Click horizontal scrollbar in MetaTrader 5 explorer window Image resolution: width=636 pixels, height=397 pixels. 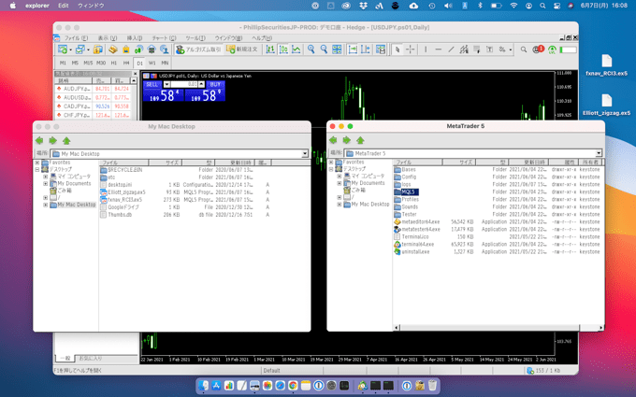click(499, 327)
